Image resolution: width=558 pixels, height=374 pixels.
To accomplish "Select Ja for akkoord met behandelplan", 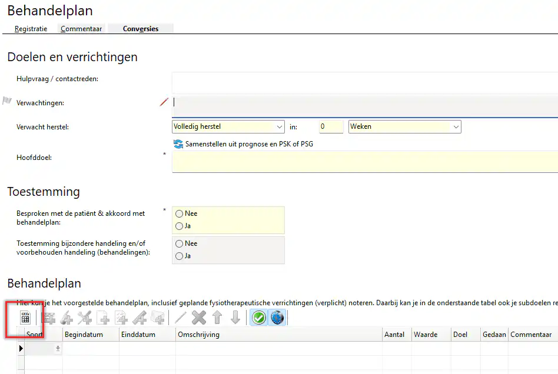I will [x=180, y=226].
